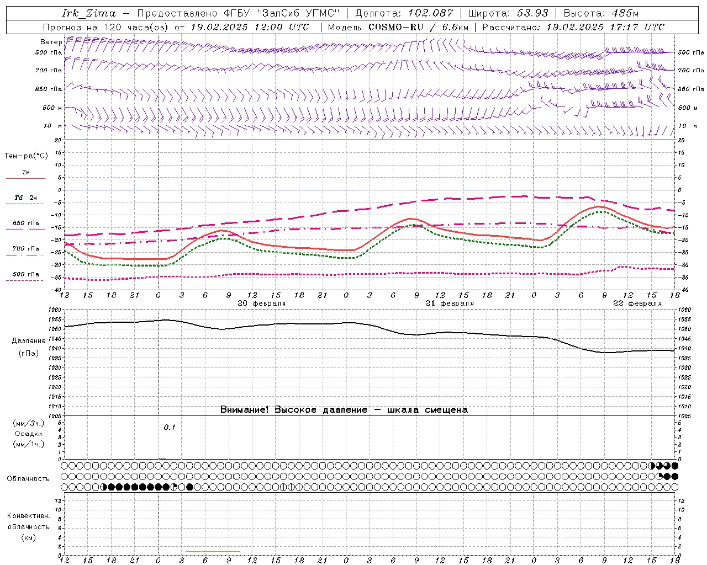The image size is (707, 565).
Task: Click the 1005 value on right pressure axis
Action: pos(684,416)
